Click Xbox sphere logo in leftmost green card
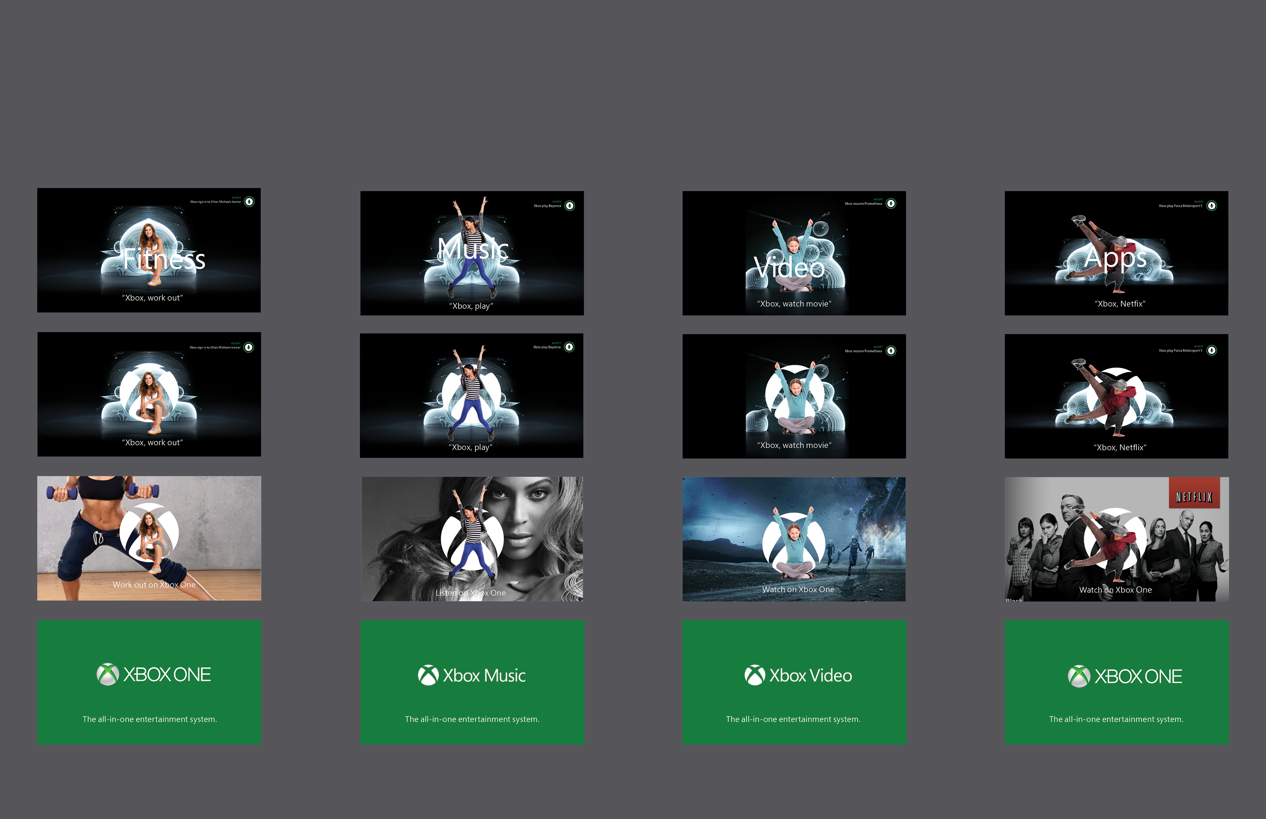Image resolution: width=1266 pixels, height=819 pixels. click(107, 674)
